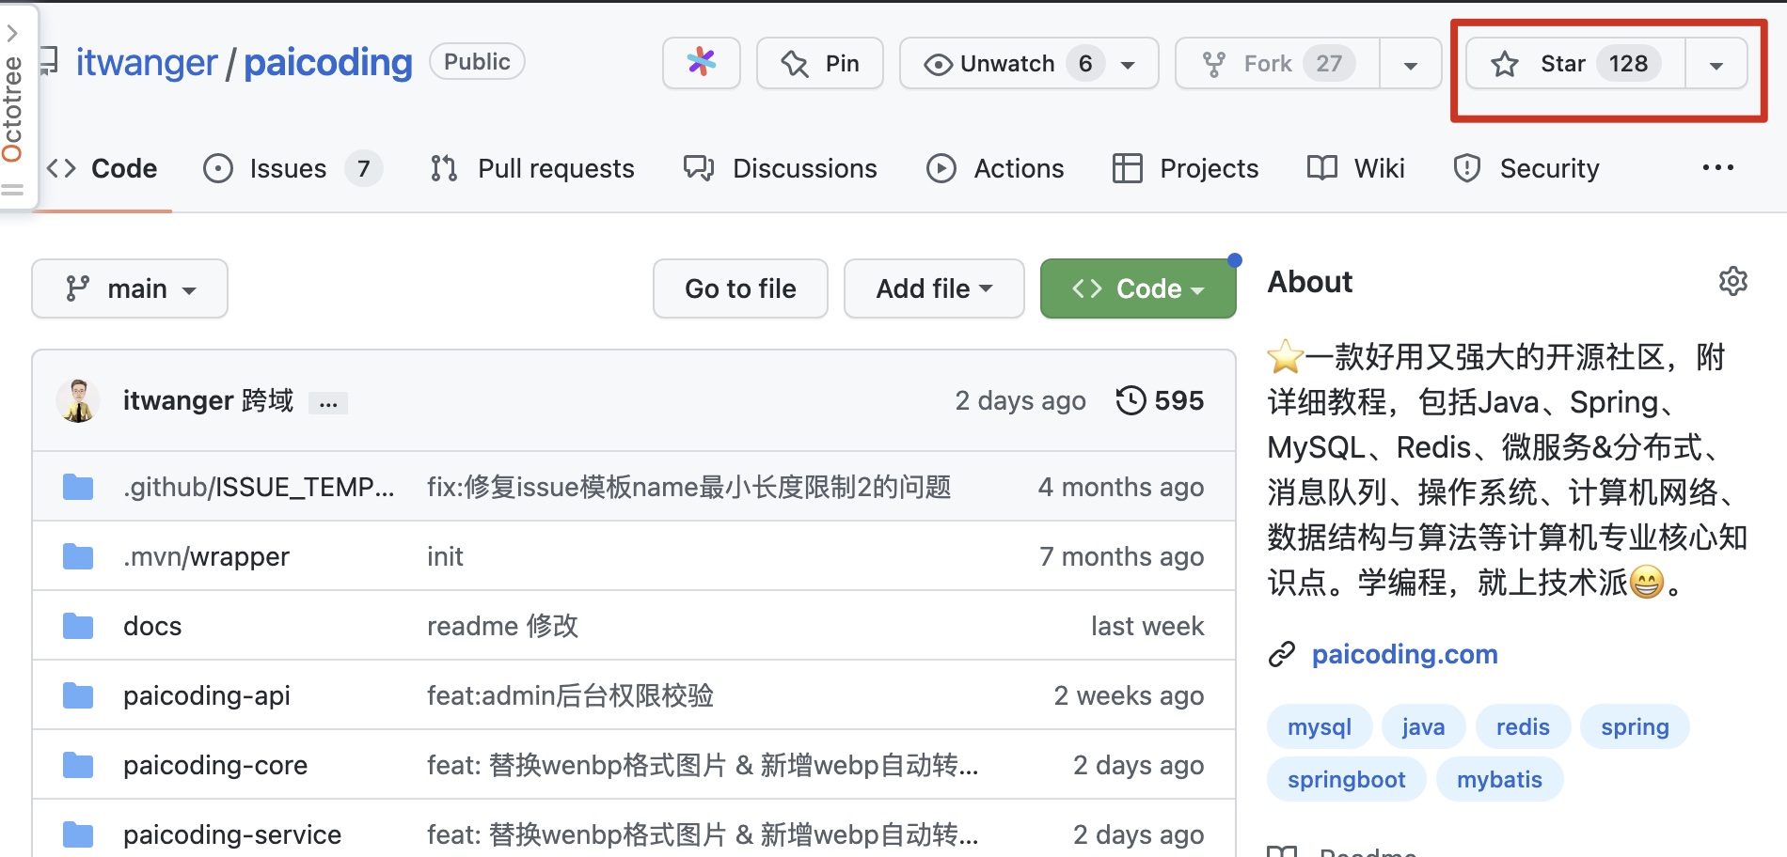Screen dimensions: 1787x857
Task: Open the green Code clone dropdown
Action: [x=1138, y=288]
